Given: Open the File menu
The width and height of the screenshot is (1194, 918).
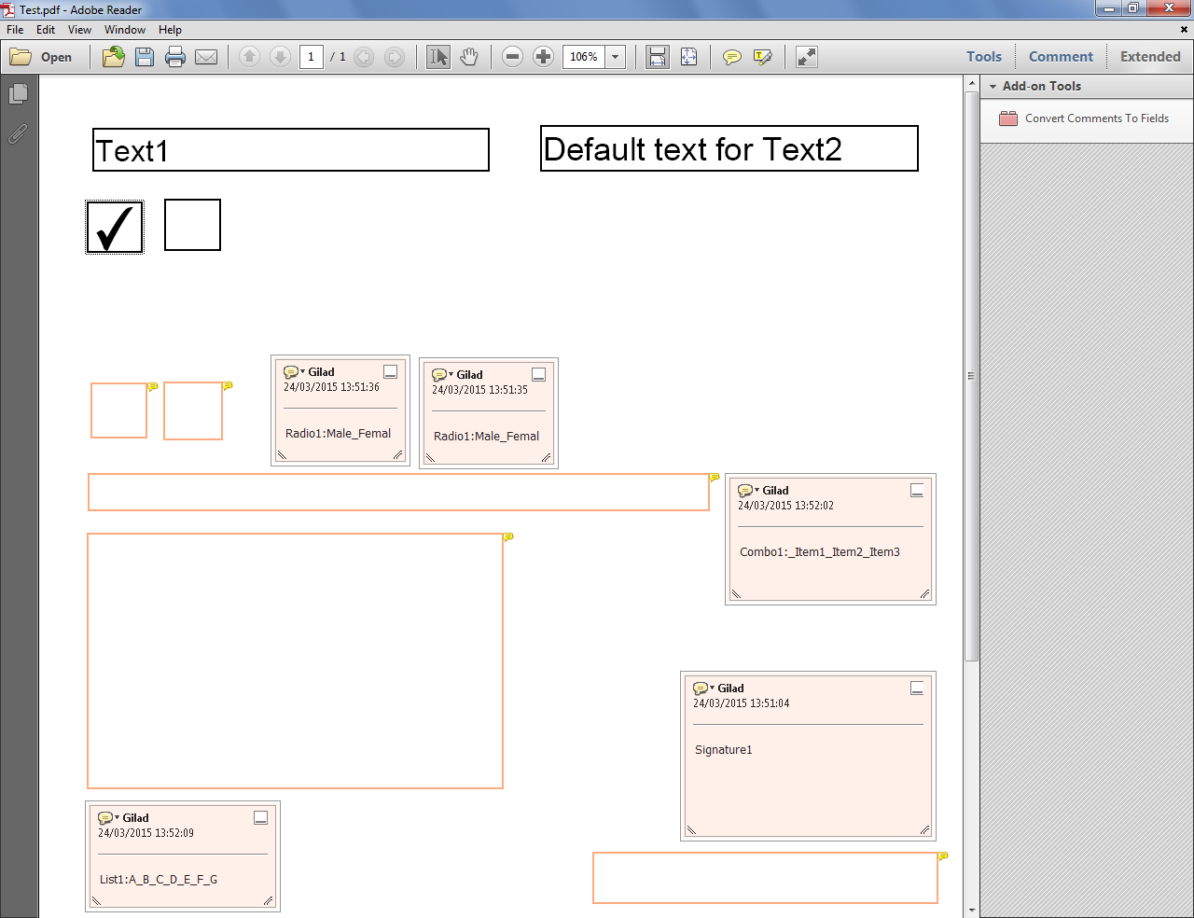Looking at the screenshot, I should tap(15, 30).
